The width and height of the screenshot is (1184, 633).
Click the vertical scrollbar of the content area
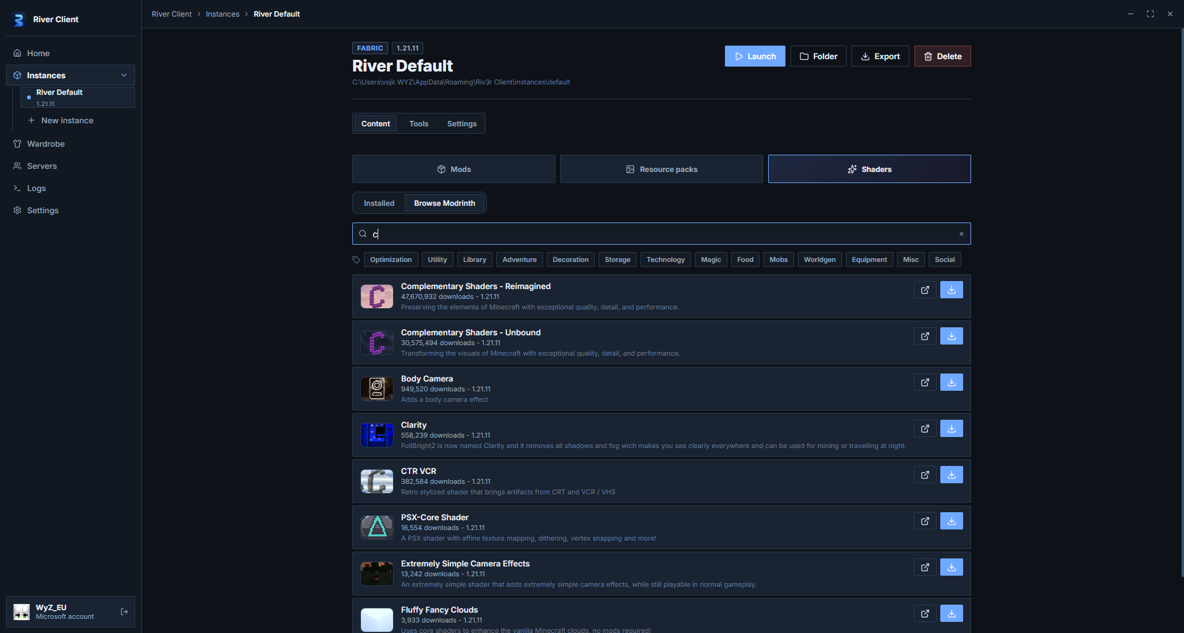pyautogui.click(x=1182, y=302)
